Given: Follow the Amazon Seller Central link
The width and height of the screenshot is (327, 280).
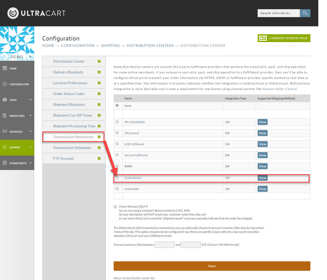Looking at the screenshot, I should click(x=280, y=89).
